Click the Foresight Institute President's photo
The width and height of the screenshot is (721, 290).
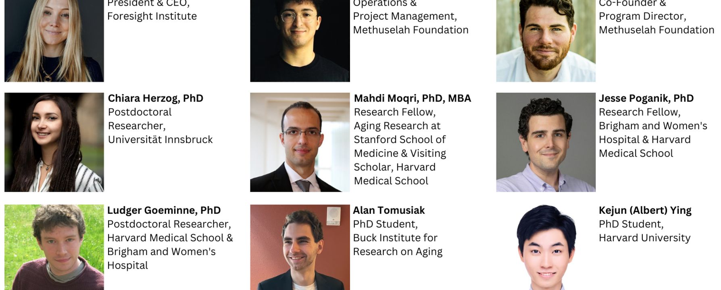pyautogui.click(x=54, y=40)
